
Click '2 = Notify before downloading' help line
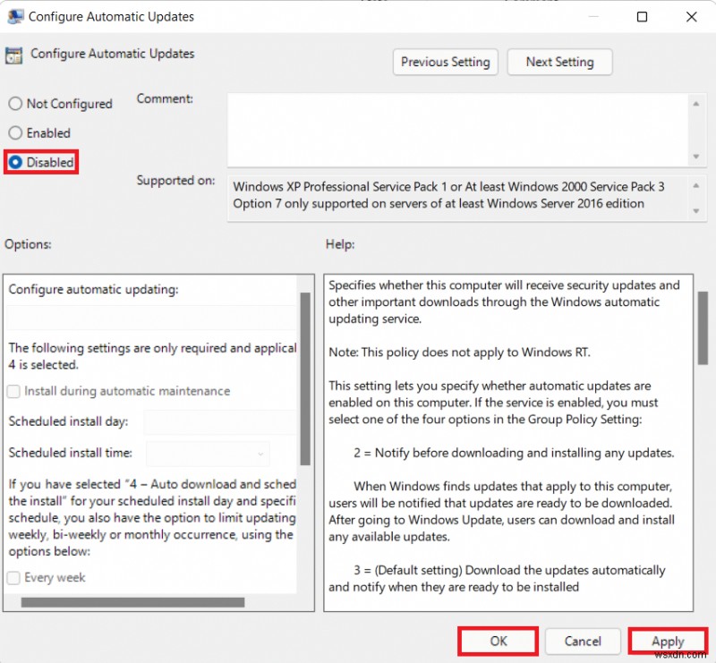pyautogui.click(x=514, y=453)
